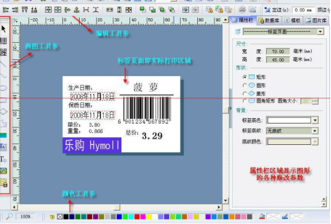
Task: Click the 100% zoom level box
Action: [x=26, y=216]
